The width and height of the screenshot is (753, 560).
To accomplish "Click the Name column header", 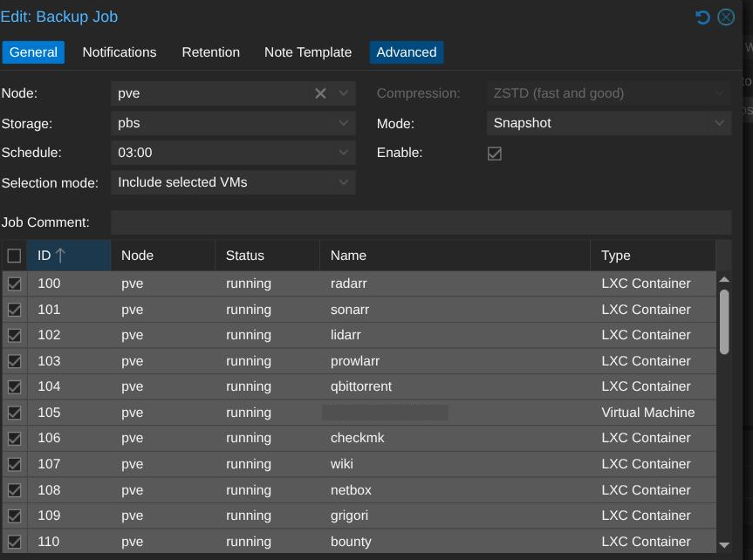I will click(x=455, y=255).
